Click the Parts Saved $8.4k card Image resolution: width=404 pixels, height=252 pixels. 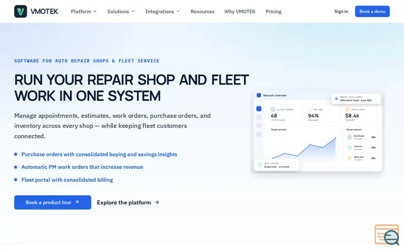tap(360, 113)
